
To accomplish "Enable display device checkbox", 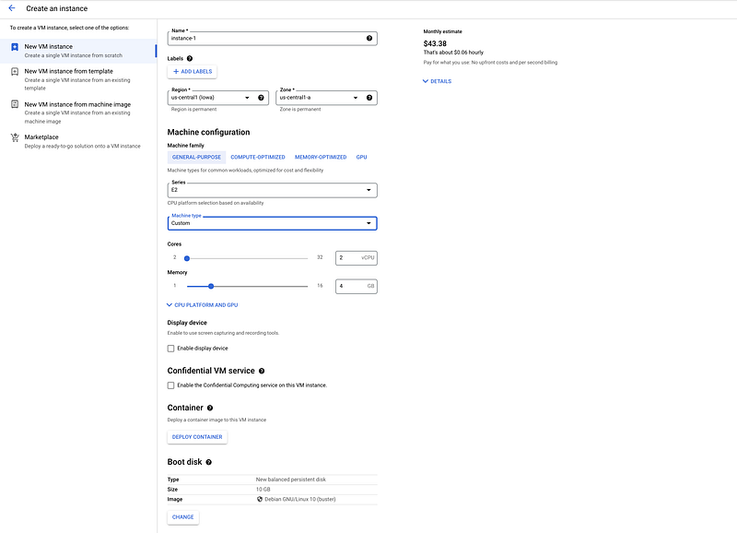I will pos(171,349).
